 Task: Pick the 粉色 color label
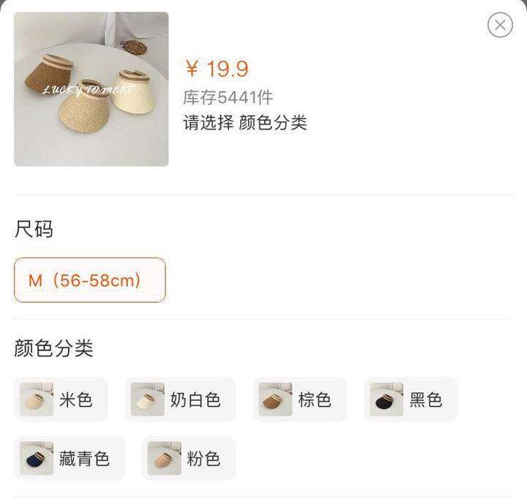pos(203,459)
